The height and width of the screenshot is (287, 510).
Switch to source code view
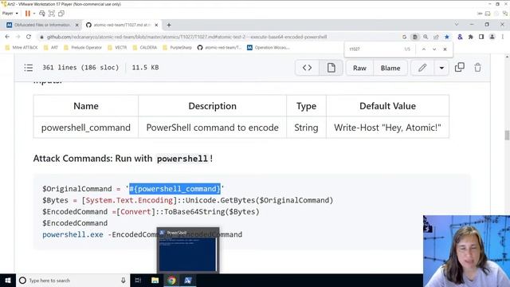point(307,68)
